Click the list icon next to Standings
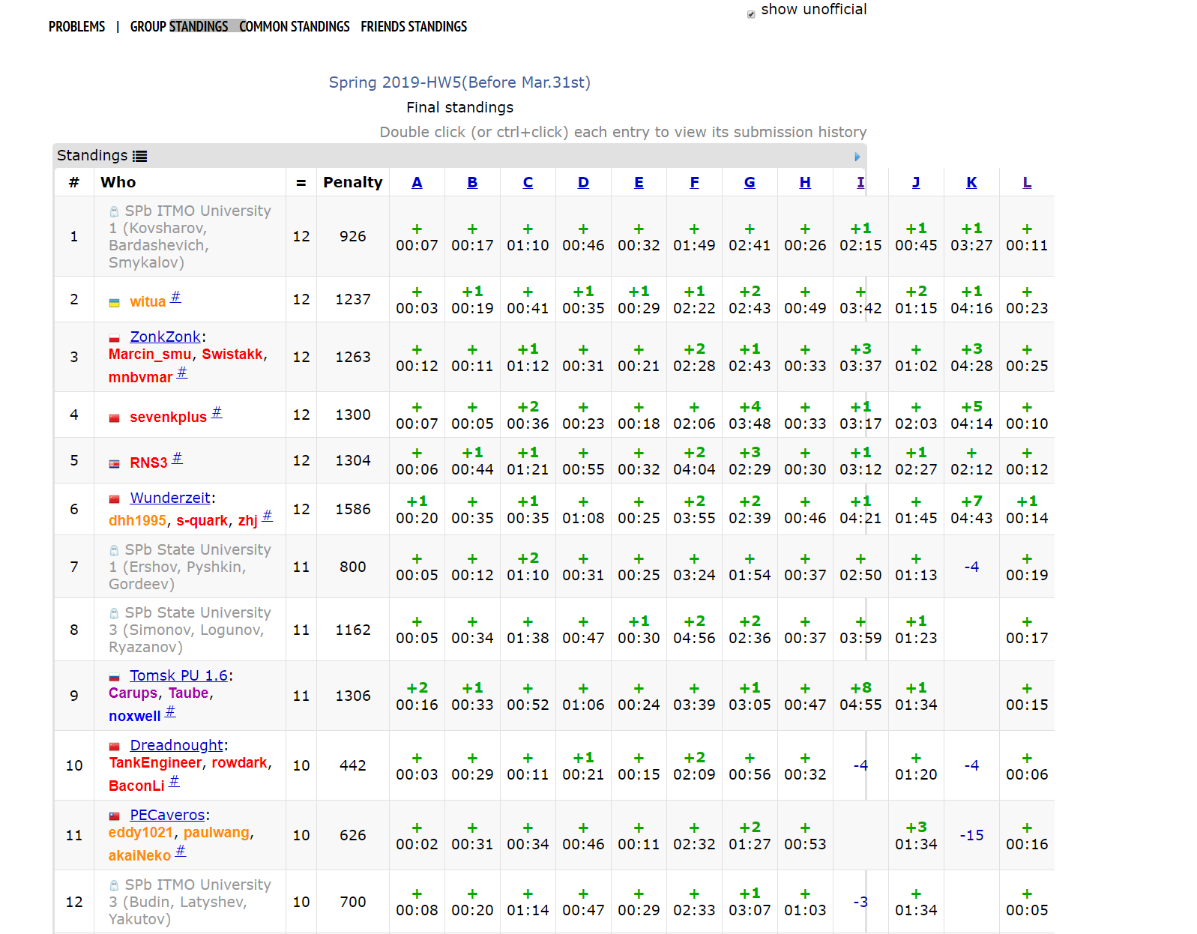The image size is (1197, 934). [x=140, y=156]
